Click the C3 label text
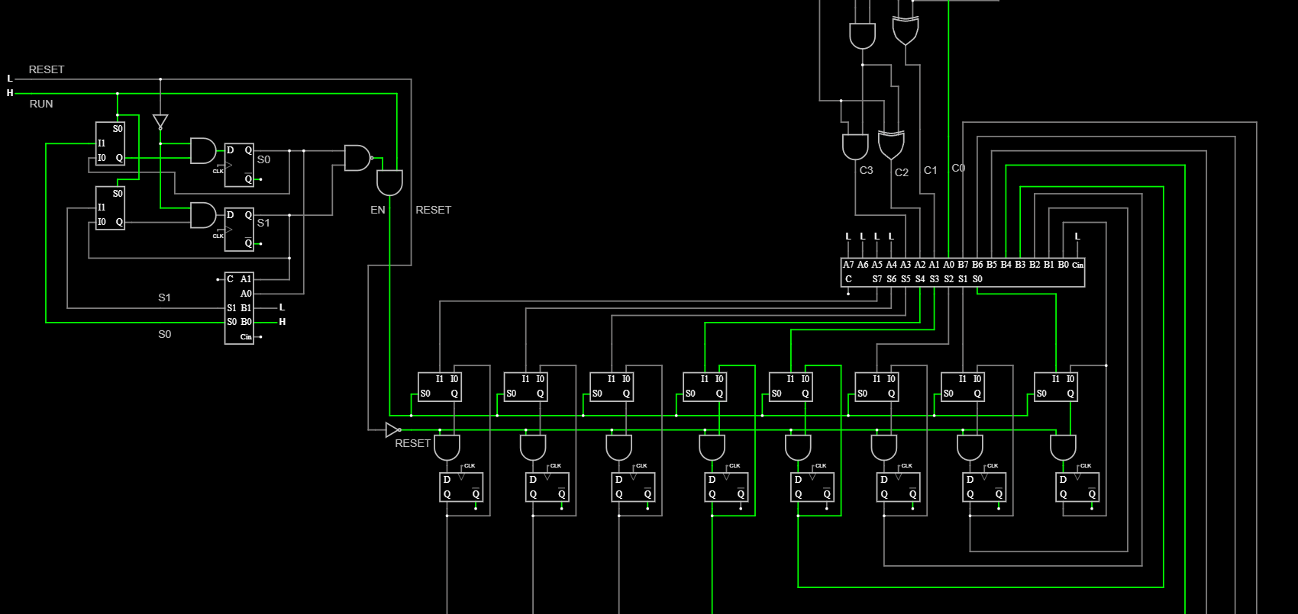Screen dimensions: 1298x614 (x=867, y=170)
